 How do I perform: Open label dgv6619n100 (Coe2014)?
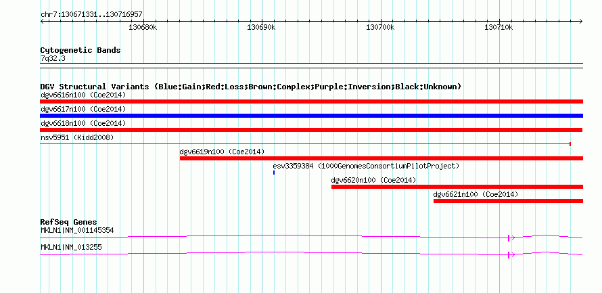222,152
